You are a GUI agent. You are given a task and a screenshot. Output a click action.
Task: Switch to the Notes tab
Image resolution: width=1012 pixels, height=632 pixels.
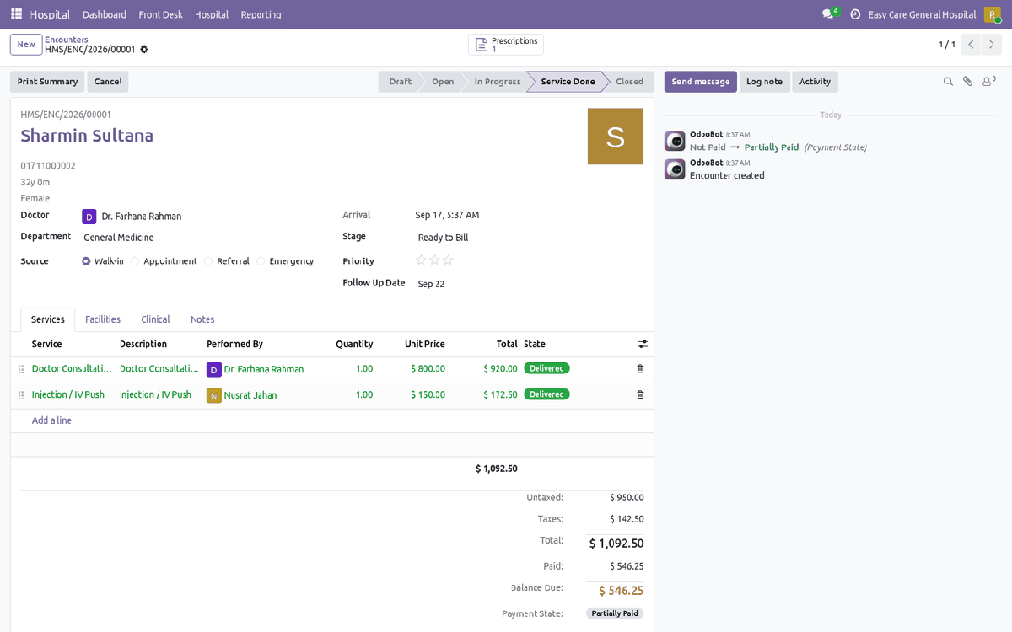(x=202, y=319)
